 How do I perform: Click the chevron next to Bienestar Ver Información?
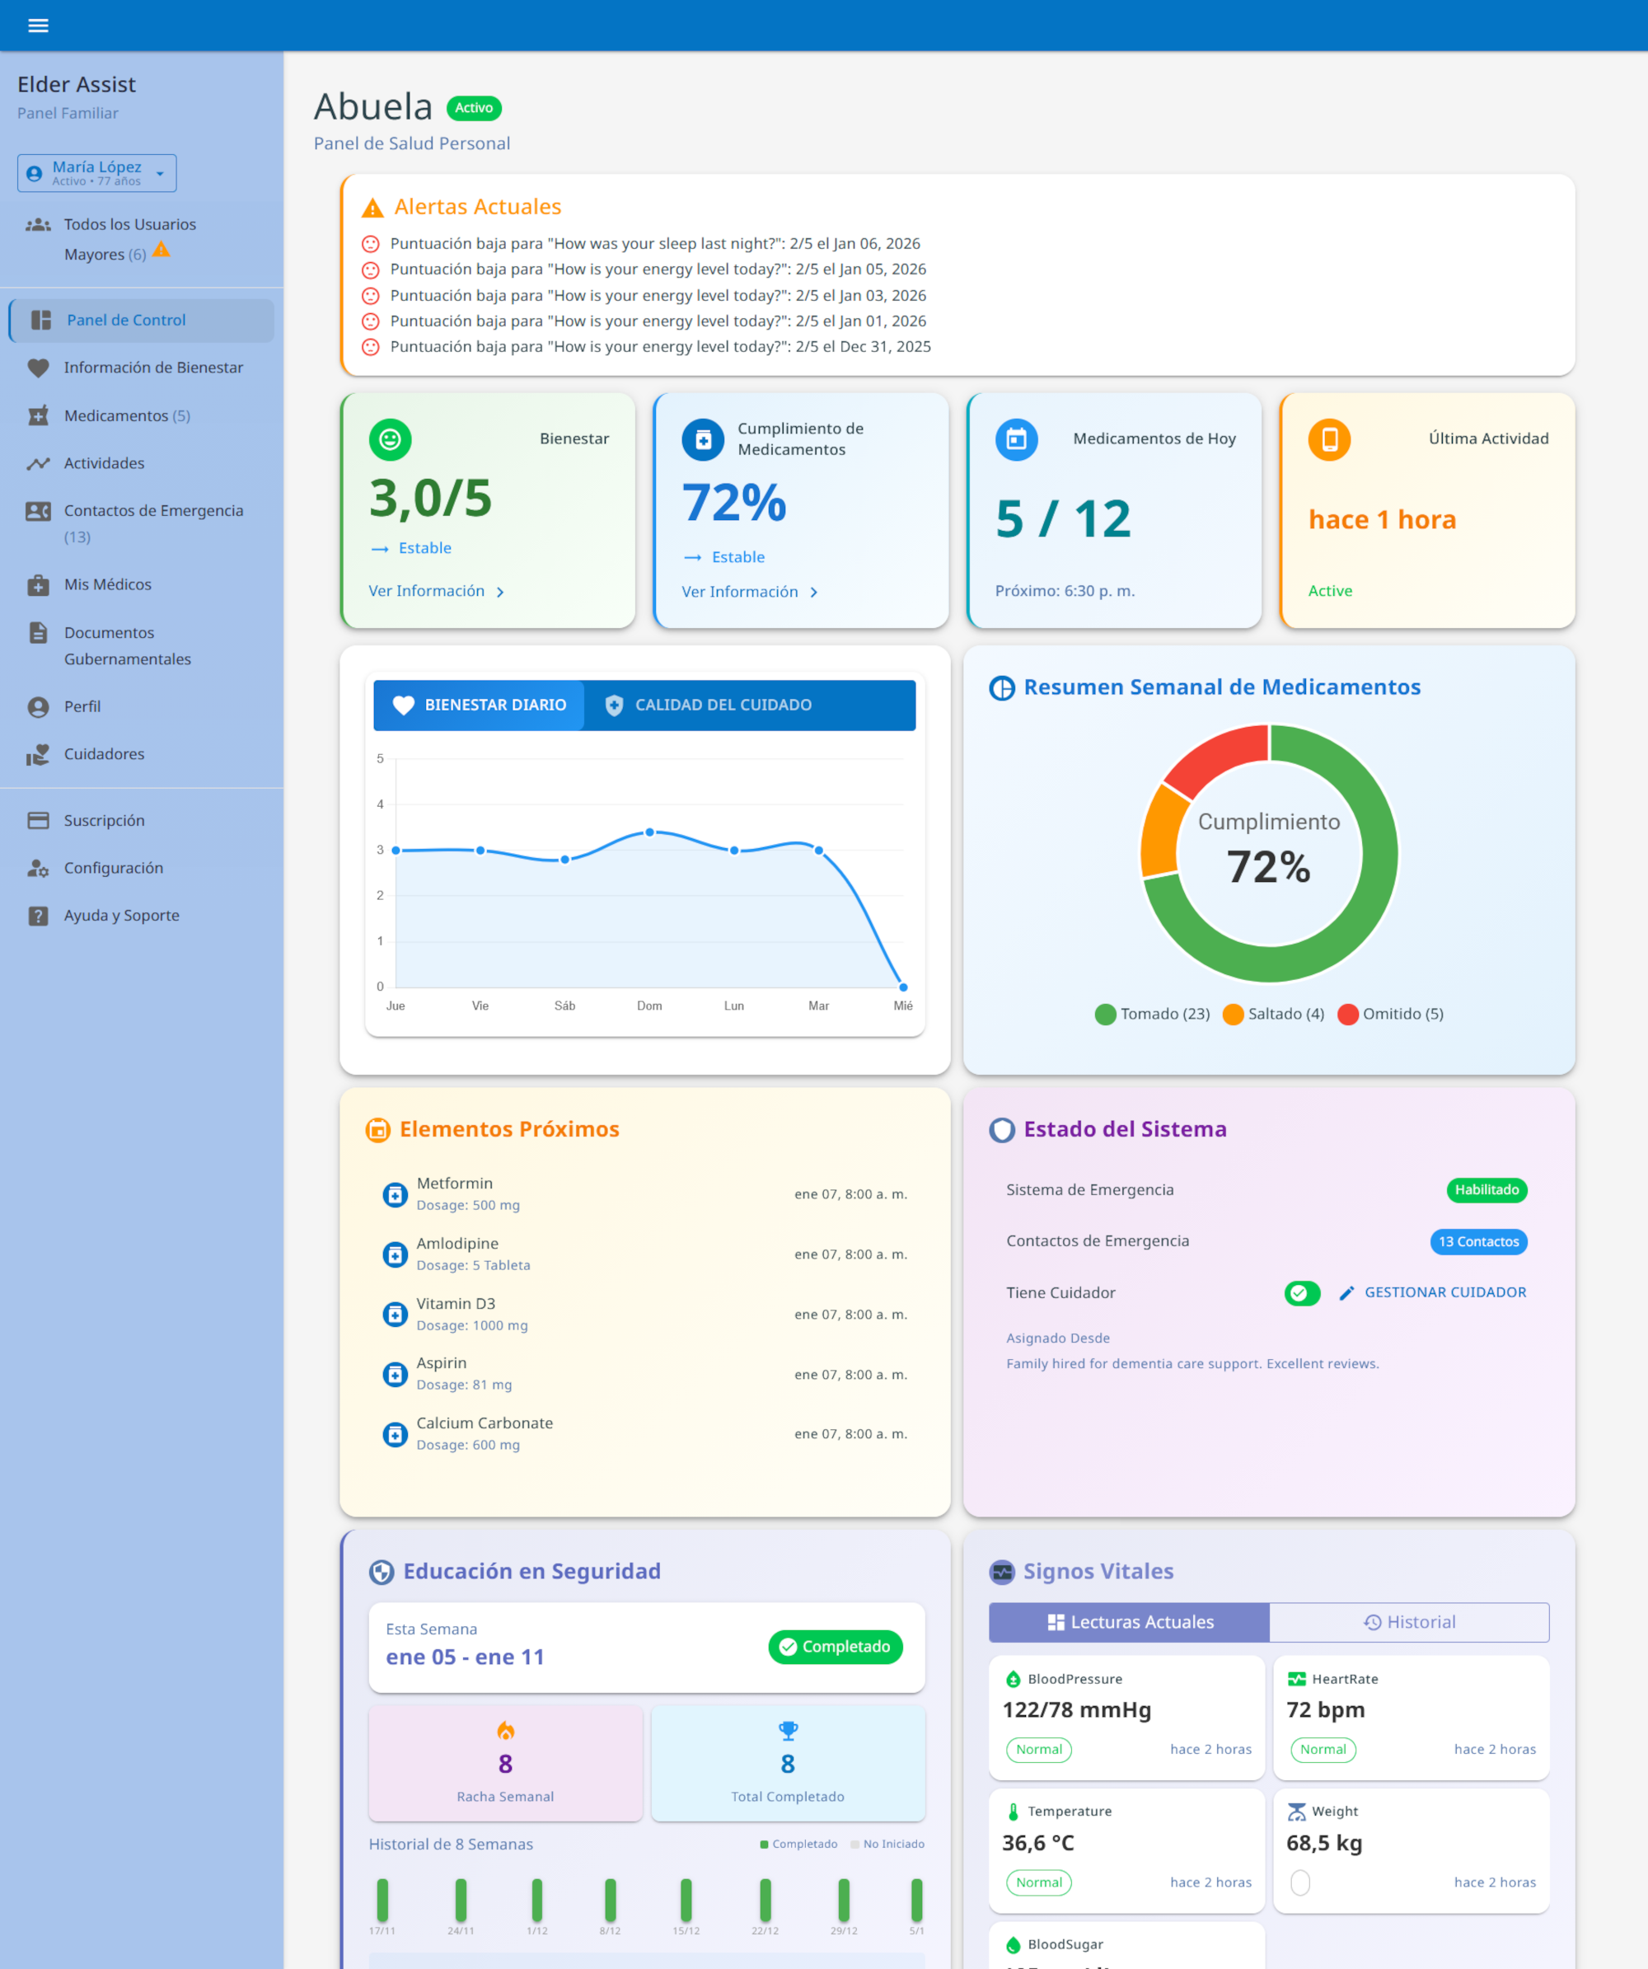pos(501,593)
